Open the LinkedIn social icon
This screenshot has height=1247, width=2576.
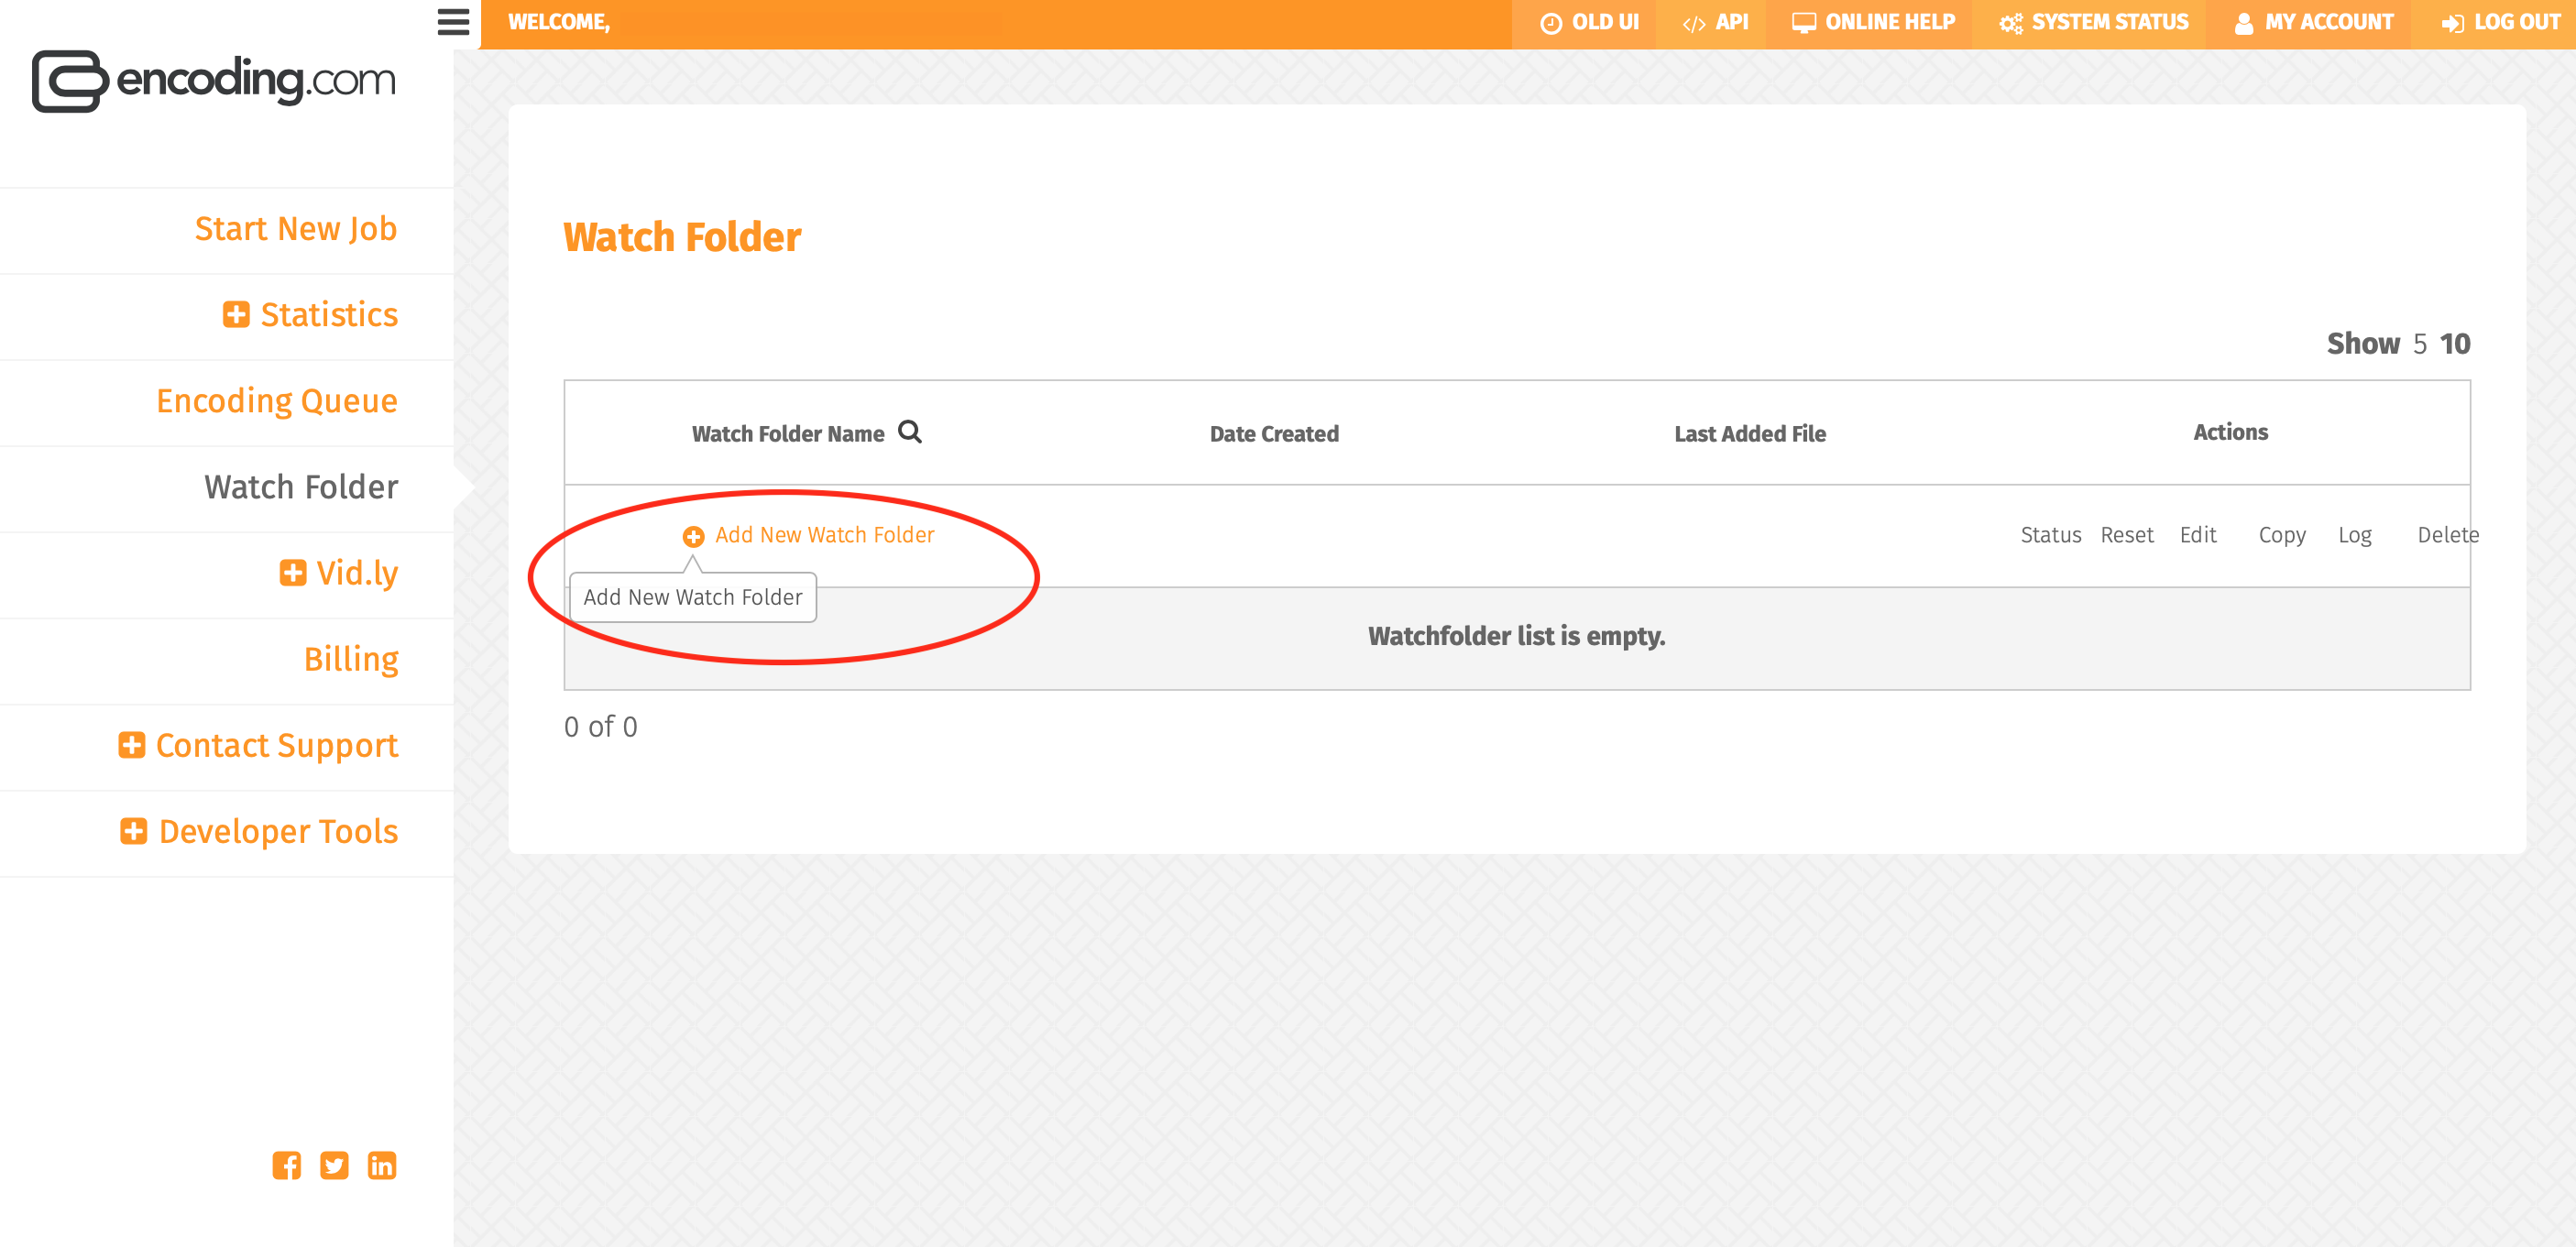point(382,1165)
